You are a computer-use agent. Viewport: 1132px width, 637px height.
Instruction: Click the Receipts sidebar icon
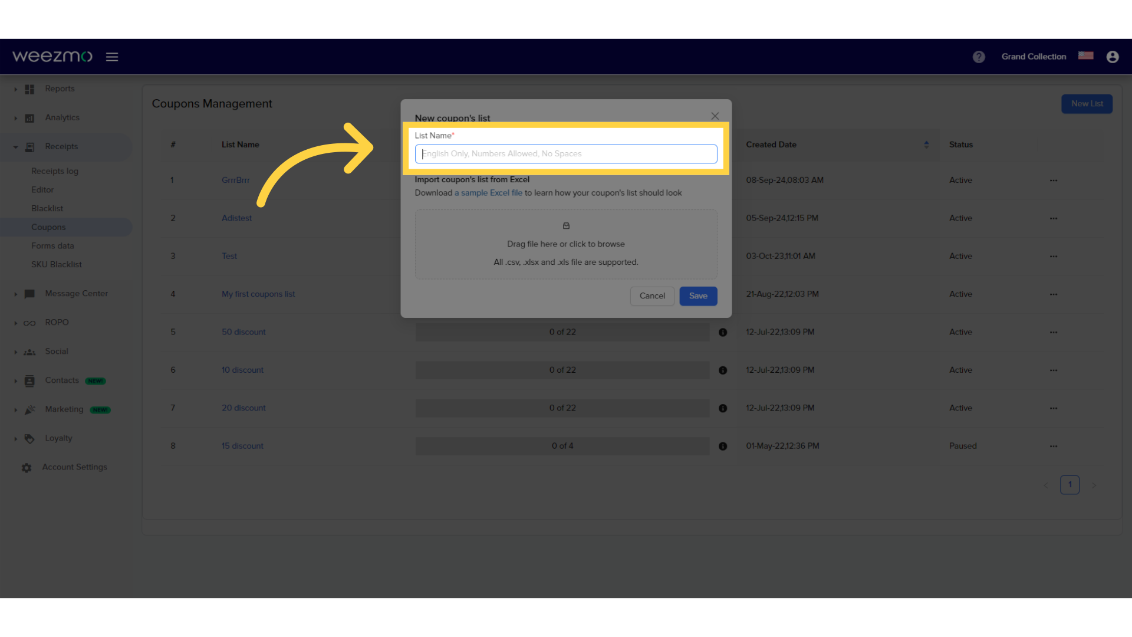tap(29, 147)
